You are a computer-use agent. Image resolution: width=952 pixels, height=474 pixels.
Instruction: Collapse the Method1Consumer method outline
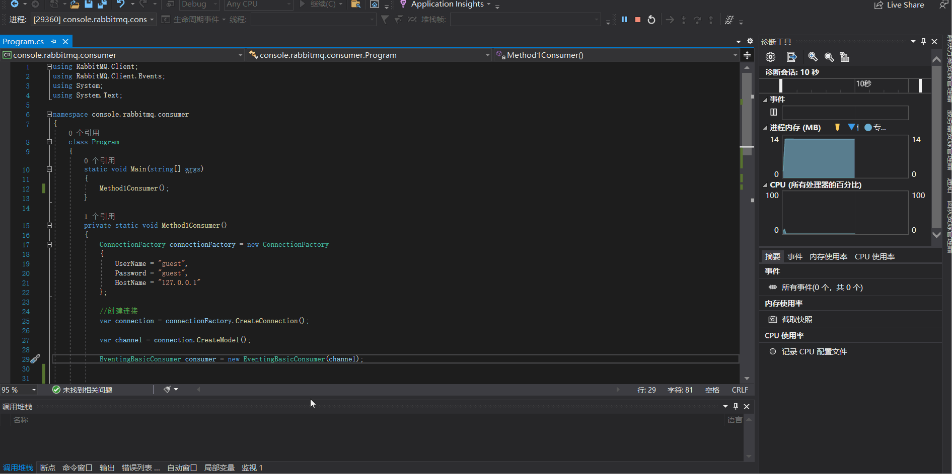point(49,226)
